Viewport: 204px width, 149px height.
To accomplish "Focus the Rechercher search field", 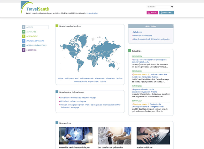I will click(x=158, y=7).
